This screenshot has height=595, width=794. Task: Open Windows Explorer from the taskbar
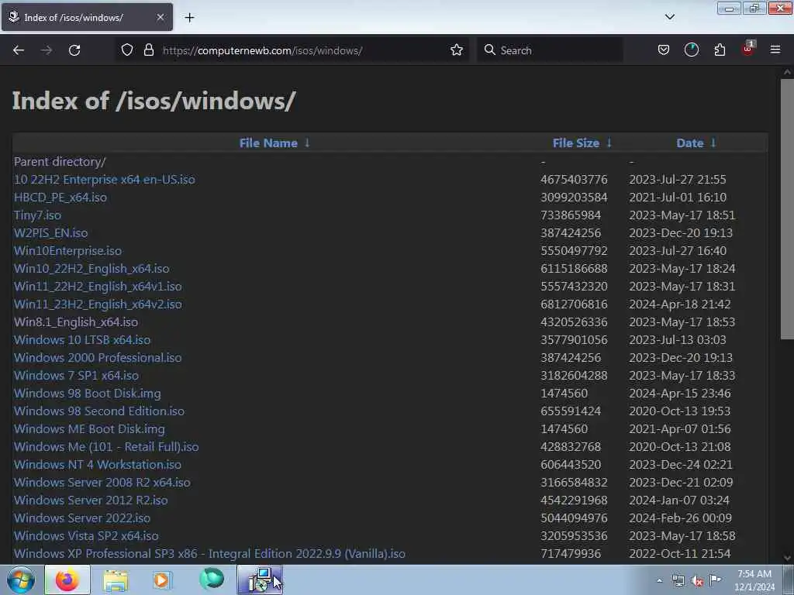116,580
